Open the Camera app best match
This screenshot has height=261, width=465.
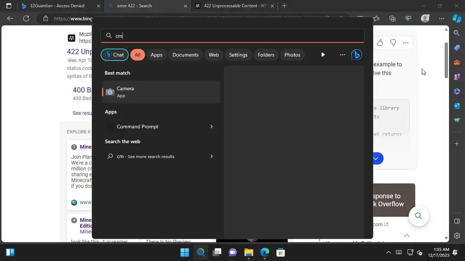[x=161, y=92]
